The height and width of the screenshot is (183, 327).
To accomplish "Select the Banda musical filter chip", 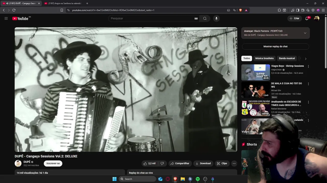I will point(287,58).
